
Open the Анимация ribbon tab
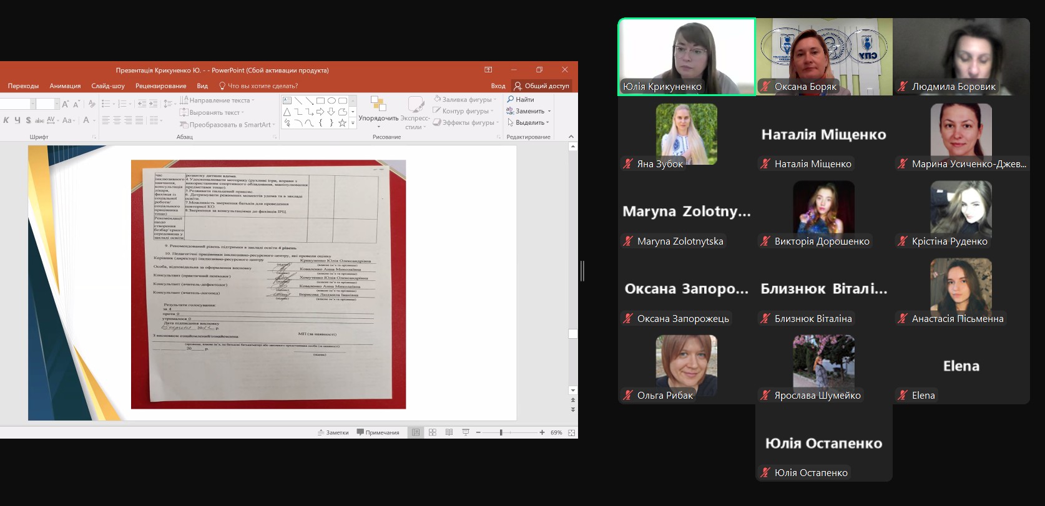tap(65, 86)
